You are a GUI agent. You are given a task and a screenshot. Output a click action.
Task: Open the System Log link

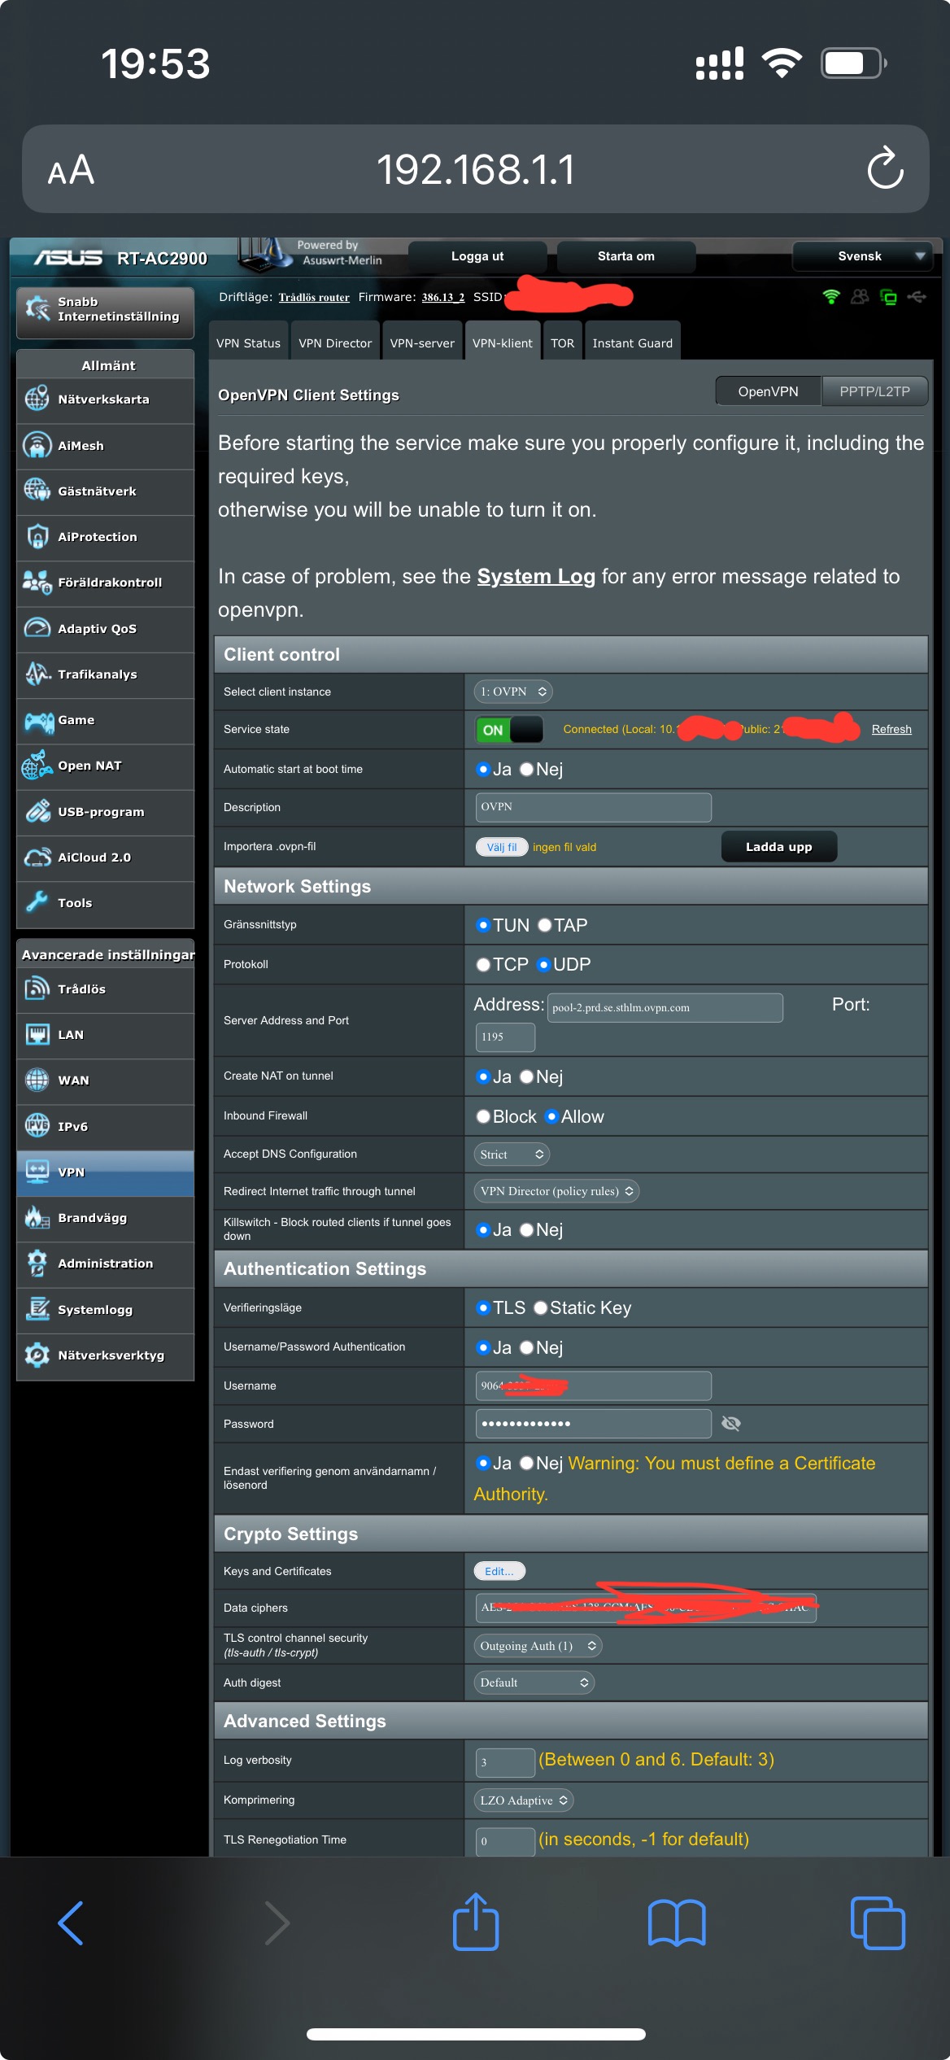point(536,576)
